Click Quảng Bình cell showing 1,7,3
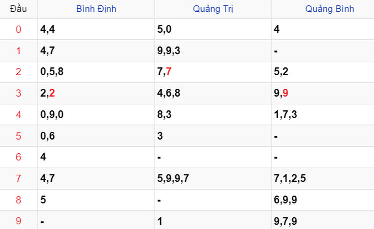 coord(286,114)
